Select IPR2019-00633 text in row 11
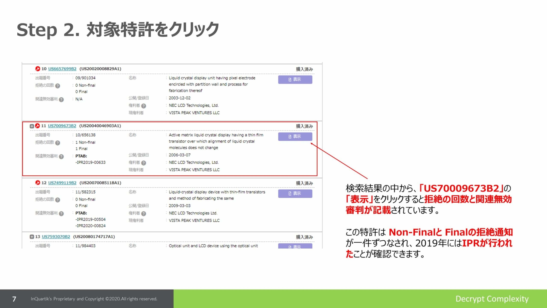The height and width of the screenshot is (308, 547). coord(91,162)
